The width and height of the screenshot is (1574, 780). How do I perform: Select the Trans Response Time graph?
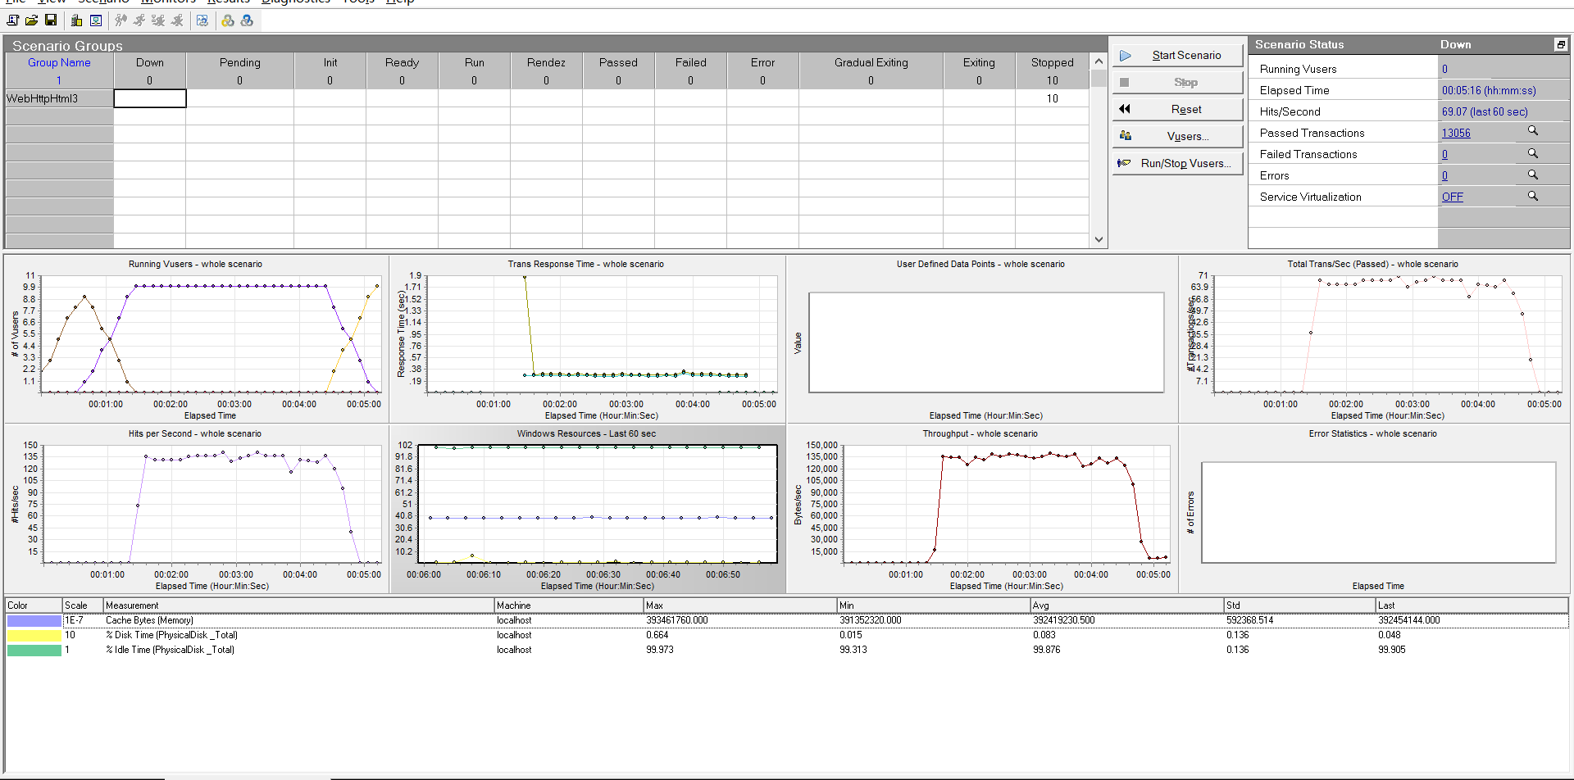pos(587,338)
